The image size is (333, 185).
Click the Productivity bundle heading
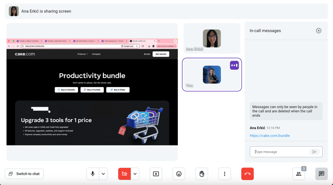click(92, 75)
